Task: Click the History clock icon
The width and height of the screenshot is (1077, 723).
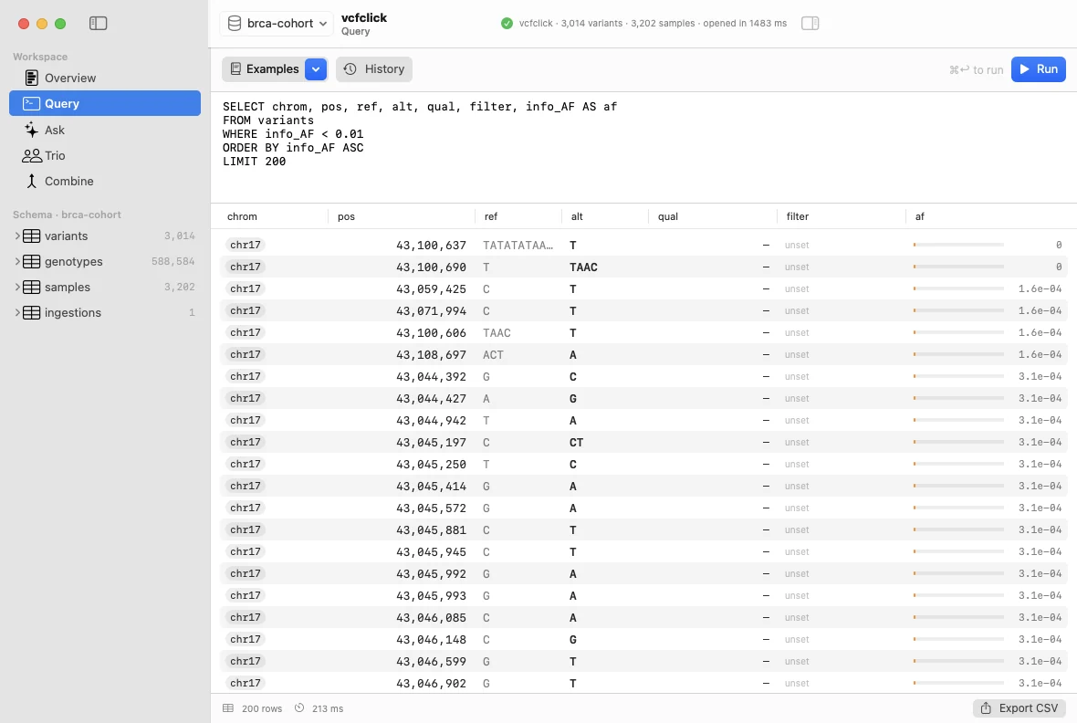Action: pyautogui.click(x=350, y=69)
